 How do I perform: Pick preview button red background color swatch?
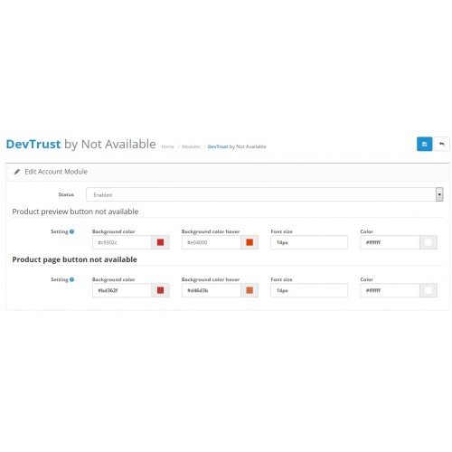[x=160, y=242]
